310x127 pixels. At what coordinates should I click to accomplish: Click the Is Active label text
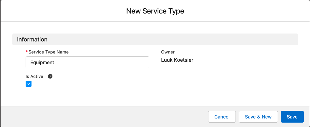pos(34,76)
